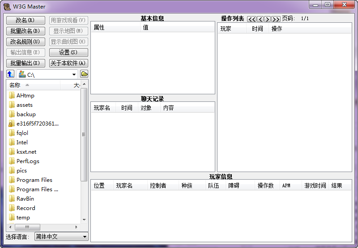Click the chat 玩家名 column header
The width and height of the screenshot is (358, 248).
pyautogui.click(x=104, y=108)
